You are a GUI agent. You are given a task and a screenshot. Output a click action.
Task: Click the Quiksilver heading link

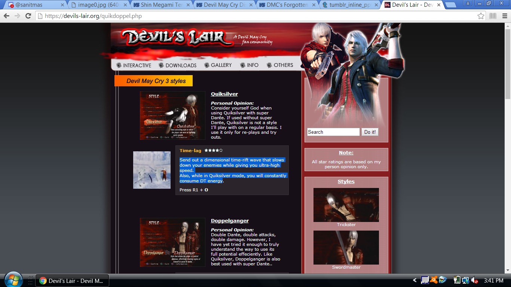tap(224, 94)
